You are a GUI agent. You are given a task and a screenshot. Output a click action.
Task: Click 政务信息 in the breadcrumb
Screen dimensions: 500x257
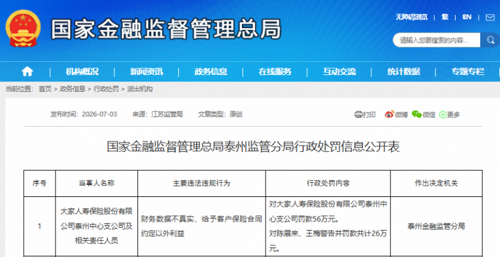(x=72, y=89)
